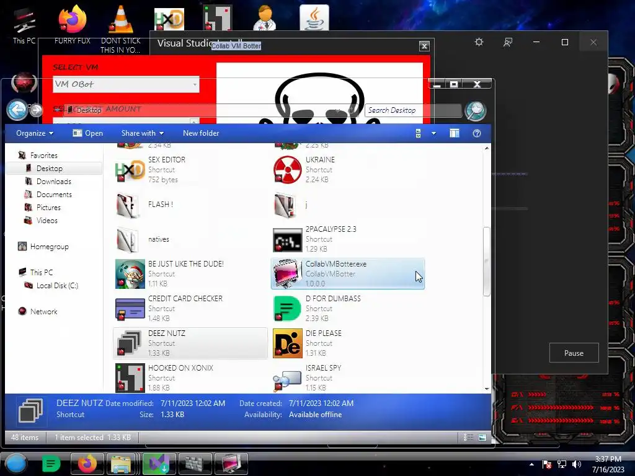Open the settings gear in Visual Studio Installer window
This screenshot has width=635, height=476.
coord(479,42)
